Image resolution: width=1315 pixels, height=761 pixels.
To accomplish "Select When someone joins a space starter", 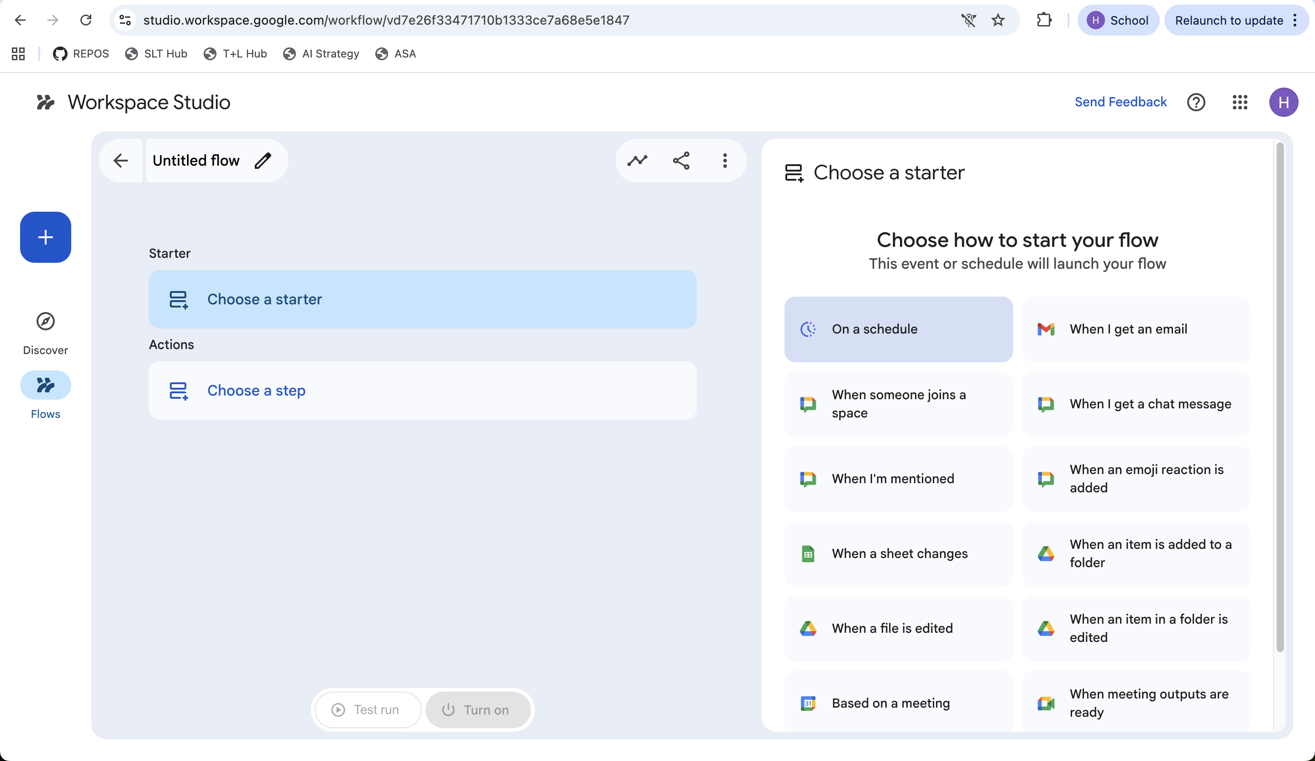I will point(899,404).
